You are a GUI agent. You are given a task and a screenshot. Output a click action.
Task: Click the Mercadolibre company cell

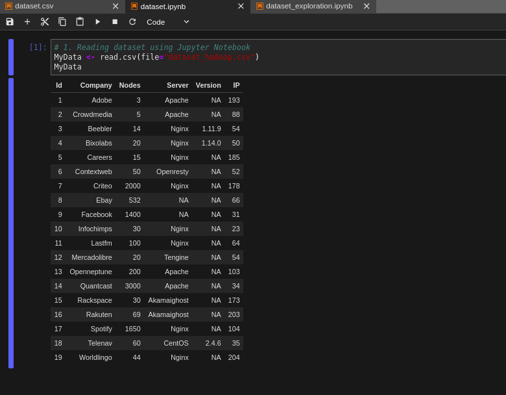click(91, 257)
